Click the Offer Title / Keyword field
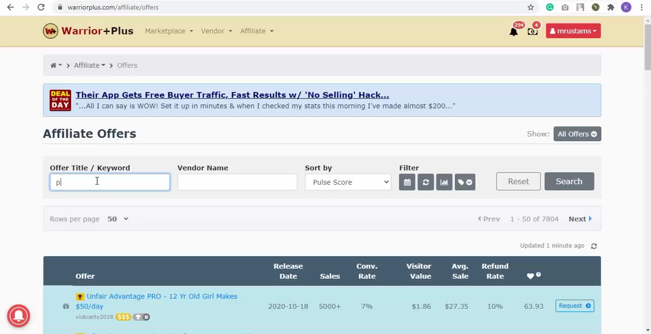This screenshot has width=651, height=334. pos(110,182)
